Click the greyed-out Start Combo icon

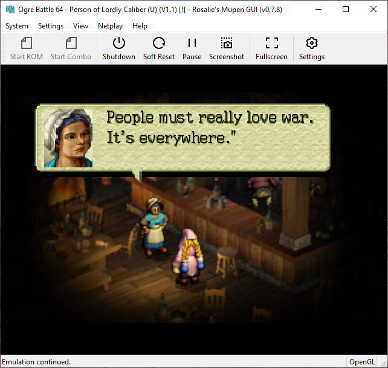71,43
